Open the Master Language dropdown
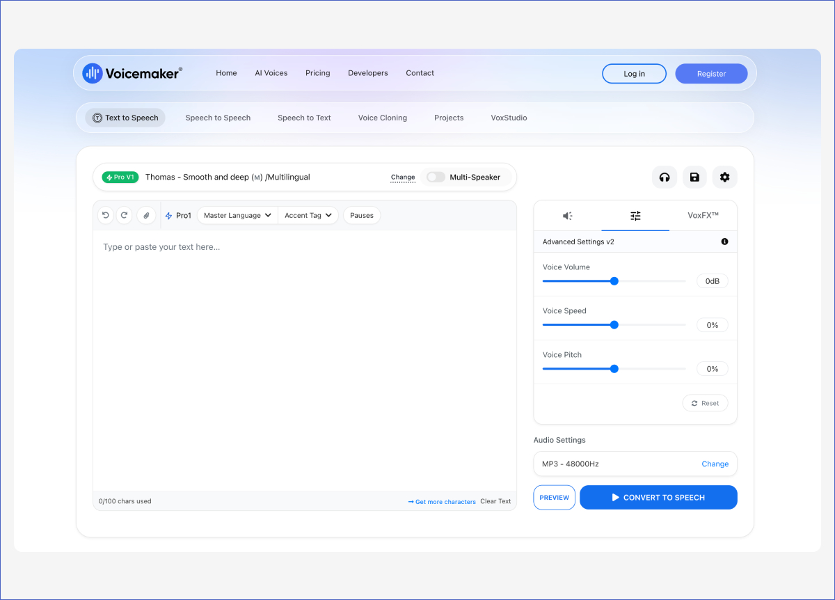This screenshot has height=600, width=835. pyautogui.click(x=237, y=216)
